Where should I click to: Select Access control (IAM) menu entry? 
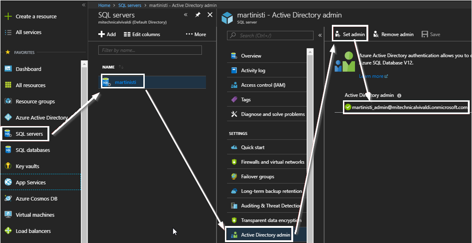267,85
